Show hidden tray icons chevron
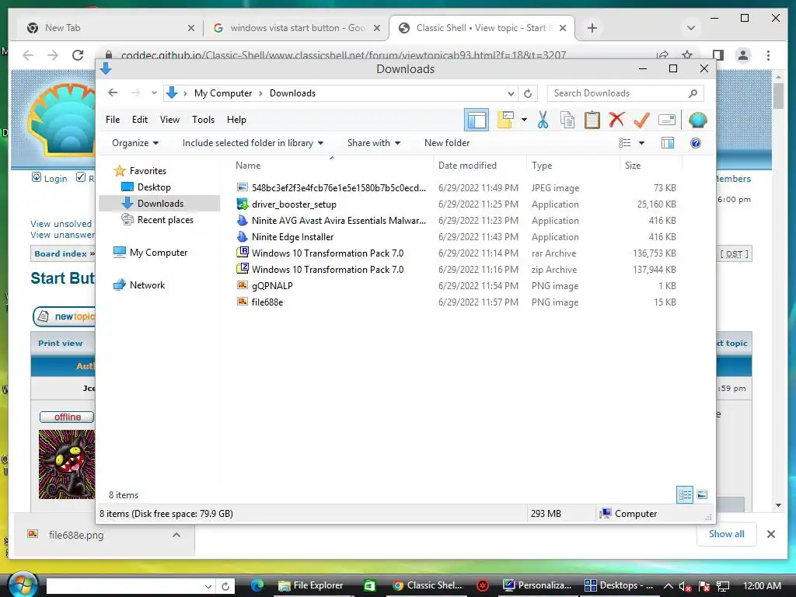Screen dimensions: 796x597 click(x=669, y=586)
